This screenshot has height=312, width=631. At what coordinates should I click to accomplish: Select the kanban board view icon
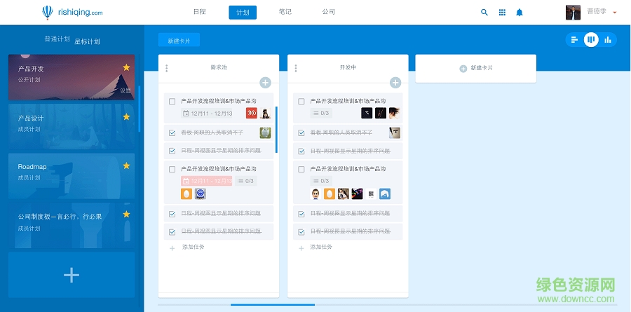(591, 40)
